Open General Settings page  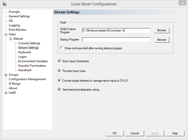[x=19, y=16]
